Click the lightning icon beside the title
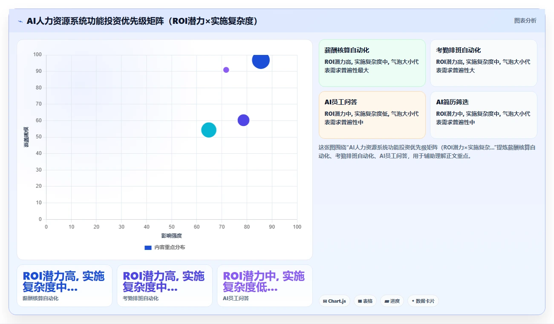The width and height of the screenshot is (554, 324). pyautogui.click(x=20, y=21)
